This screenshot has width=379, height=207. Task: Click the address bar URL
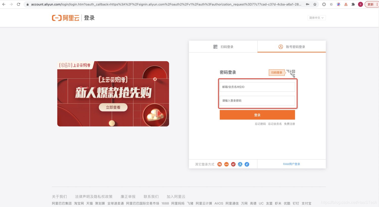tap(166, 4)
